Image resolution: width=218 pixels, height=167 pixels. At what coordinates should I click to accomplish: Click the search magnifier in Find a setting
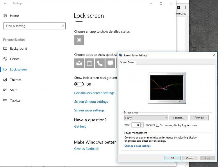[62, 26]
